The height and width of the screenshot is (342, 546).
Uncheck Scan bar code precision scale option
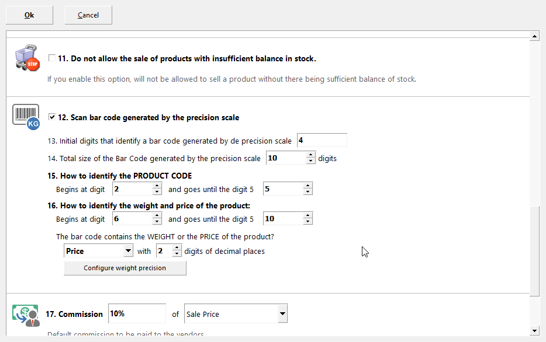[x=52, y=117]
